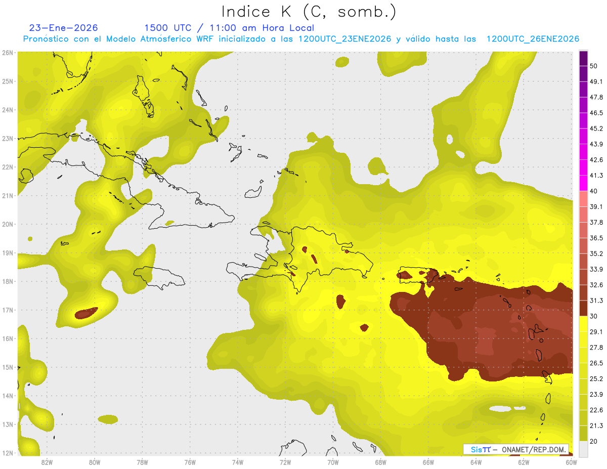607x469 pixels.
Task: Select the magenta 41.3–42.6 colorbar segment
Action: coord(583,168)
